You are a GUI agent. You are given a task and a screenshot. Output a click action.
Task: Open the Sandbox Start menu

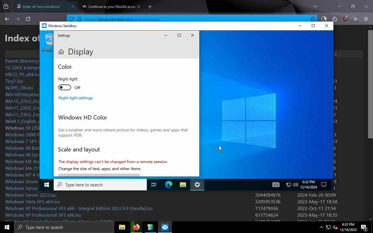tap(47, 185)
